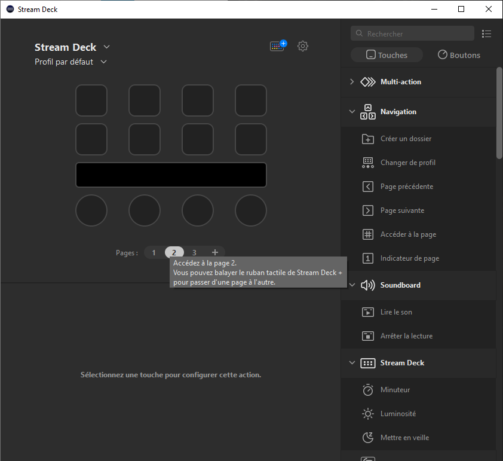Click the Soundboard speaker icon
Image resolution: width=503 pixels, height=461 pixels.
tap(368, 285)
